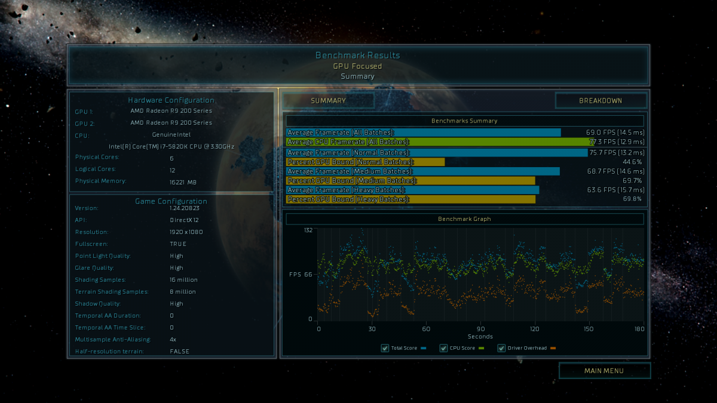Click the orange Driver Overhead legend swatch

pos(553,348)
